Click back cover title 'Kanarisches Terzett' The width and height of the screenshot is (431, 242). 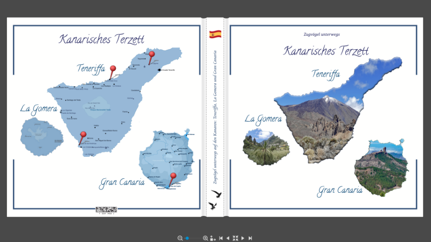(102, 39)
